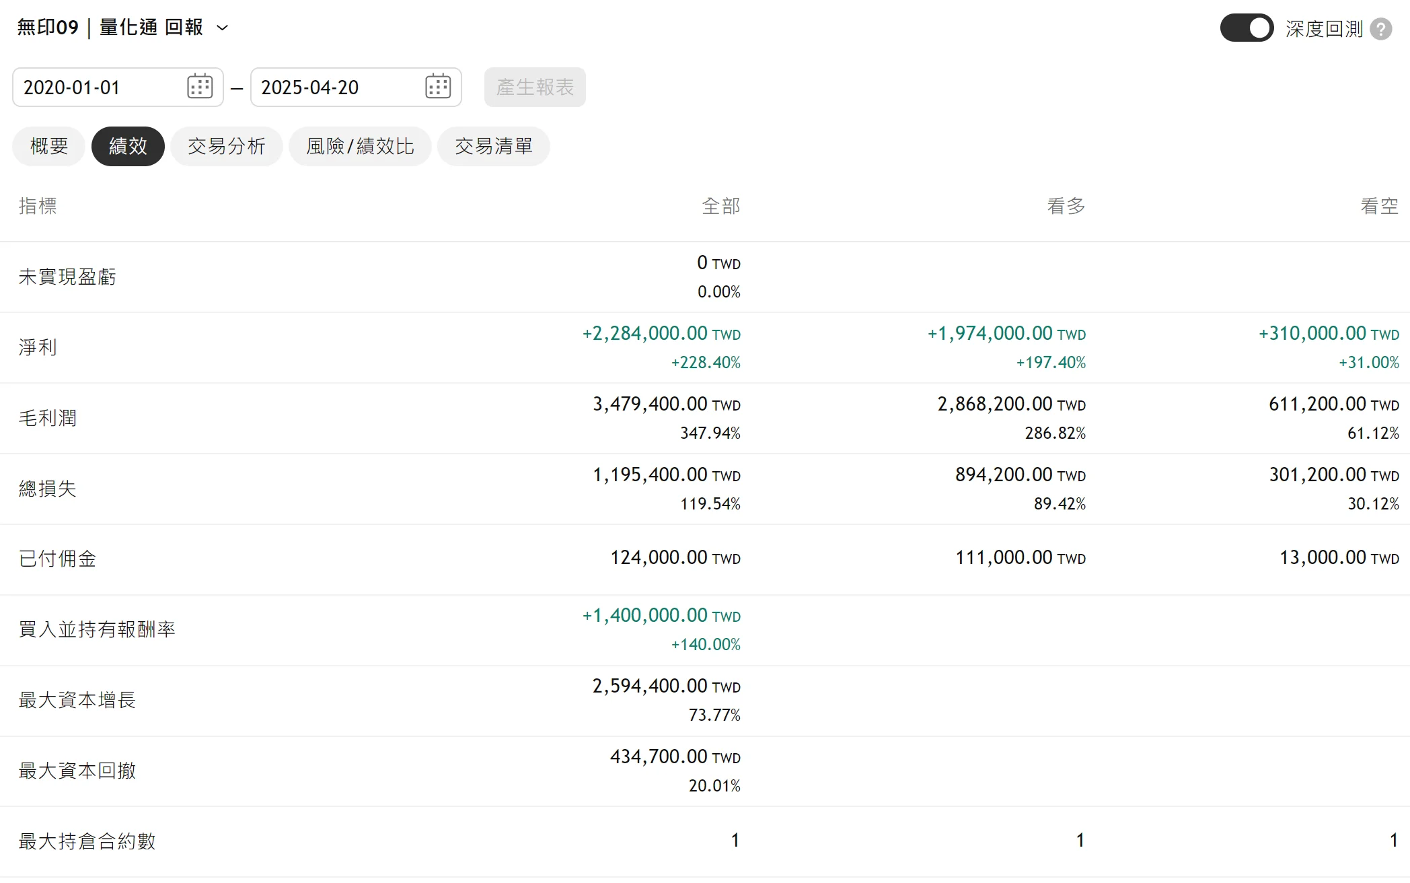This screenshot has height=883, width=1410.
Task: Go to the 風險/績效比 tab
Action: (360, 146)
